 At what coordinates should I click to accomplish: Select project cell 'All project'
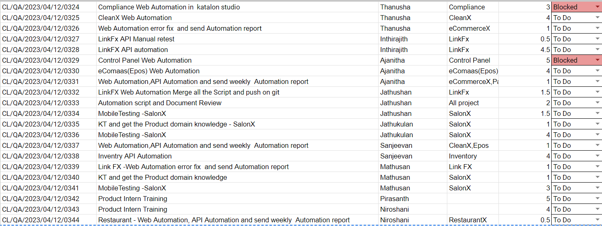(473, 103)
